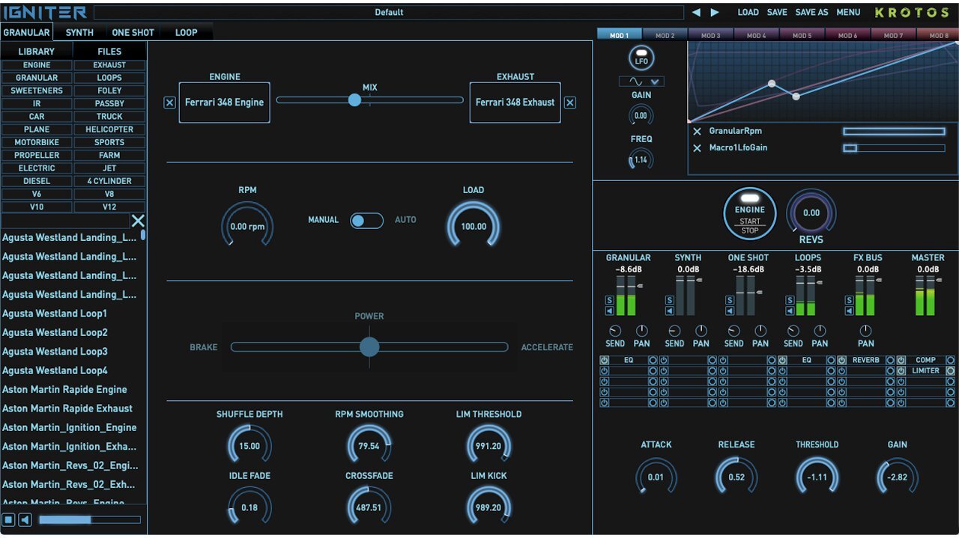
Task: Click the SAVE AS button
Action: 811,13
